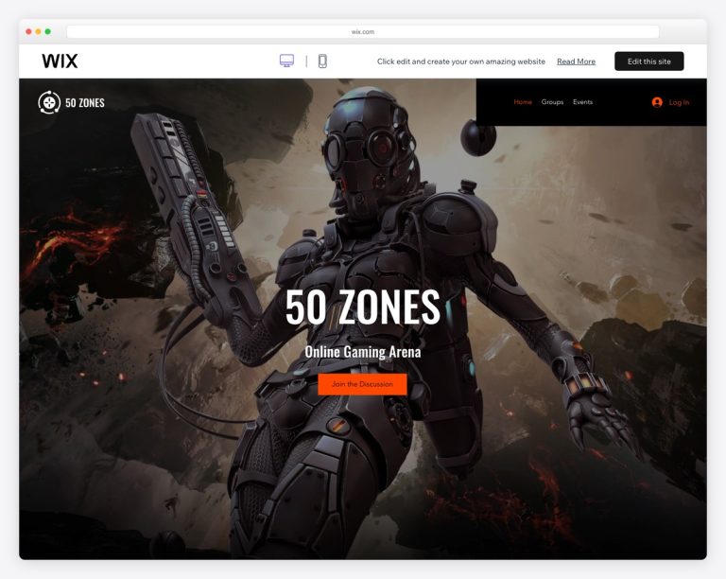Click the WIX logo
This screenshot has height=579, width=726.
[60, 61]
